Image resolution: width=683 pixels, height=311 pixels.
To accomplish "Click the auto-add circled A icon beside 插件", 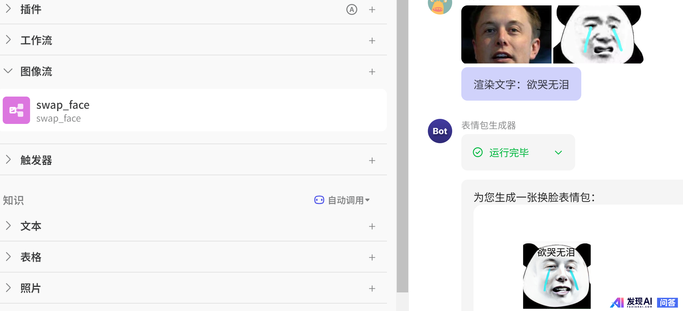I will 351,10.
